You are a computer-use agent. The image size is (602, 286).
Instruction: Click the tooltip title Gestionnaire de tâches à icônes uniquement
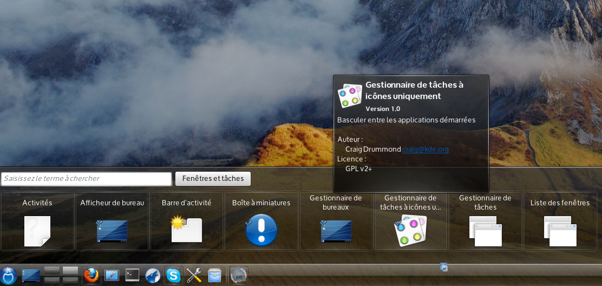(414, 90)
